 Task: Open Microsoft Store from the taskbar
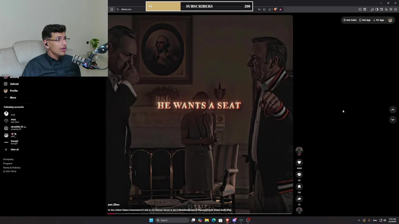(220, 220)
